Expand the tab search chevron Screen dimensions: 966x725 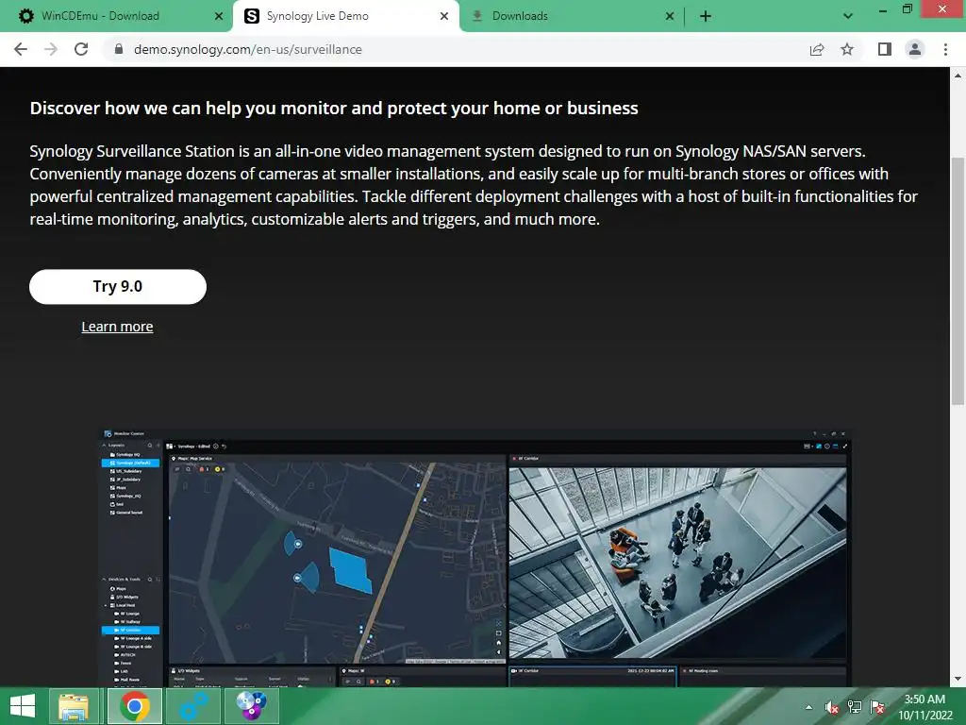pyautogui.click(x=848, y=16)
